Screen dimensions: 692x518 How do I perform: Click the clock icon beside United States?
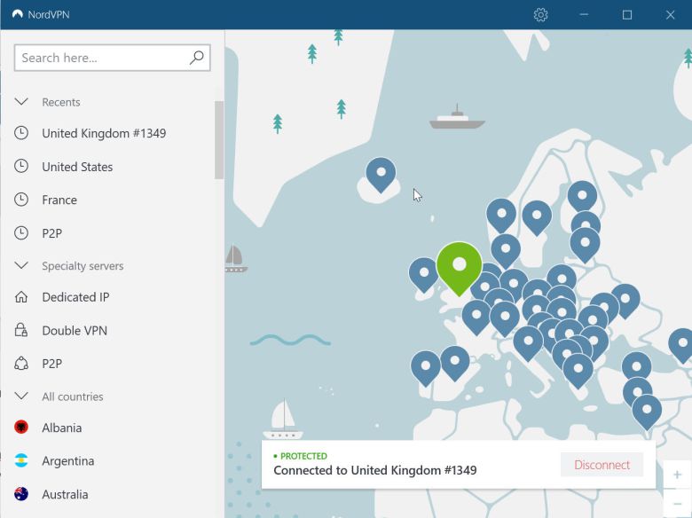click(21, 167)
